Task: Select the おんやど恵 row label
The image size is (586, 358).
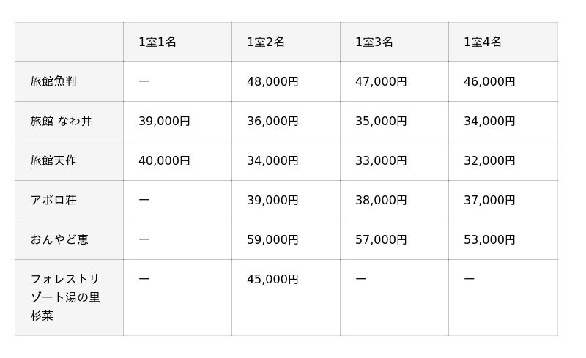Action: click(59, 240)
